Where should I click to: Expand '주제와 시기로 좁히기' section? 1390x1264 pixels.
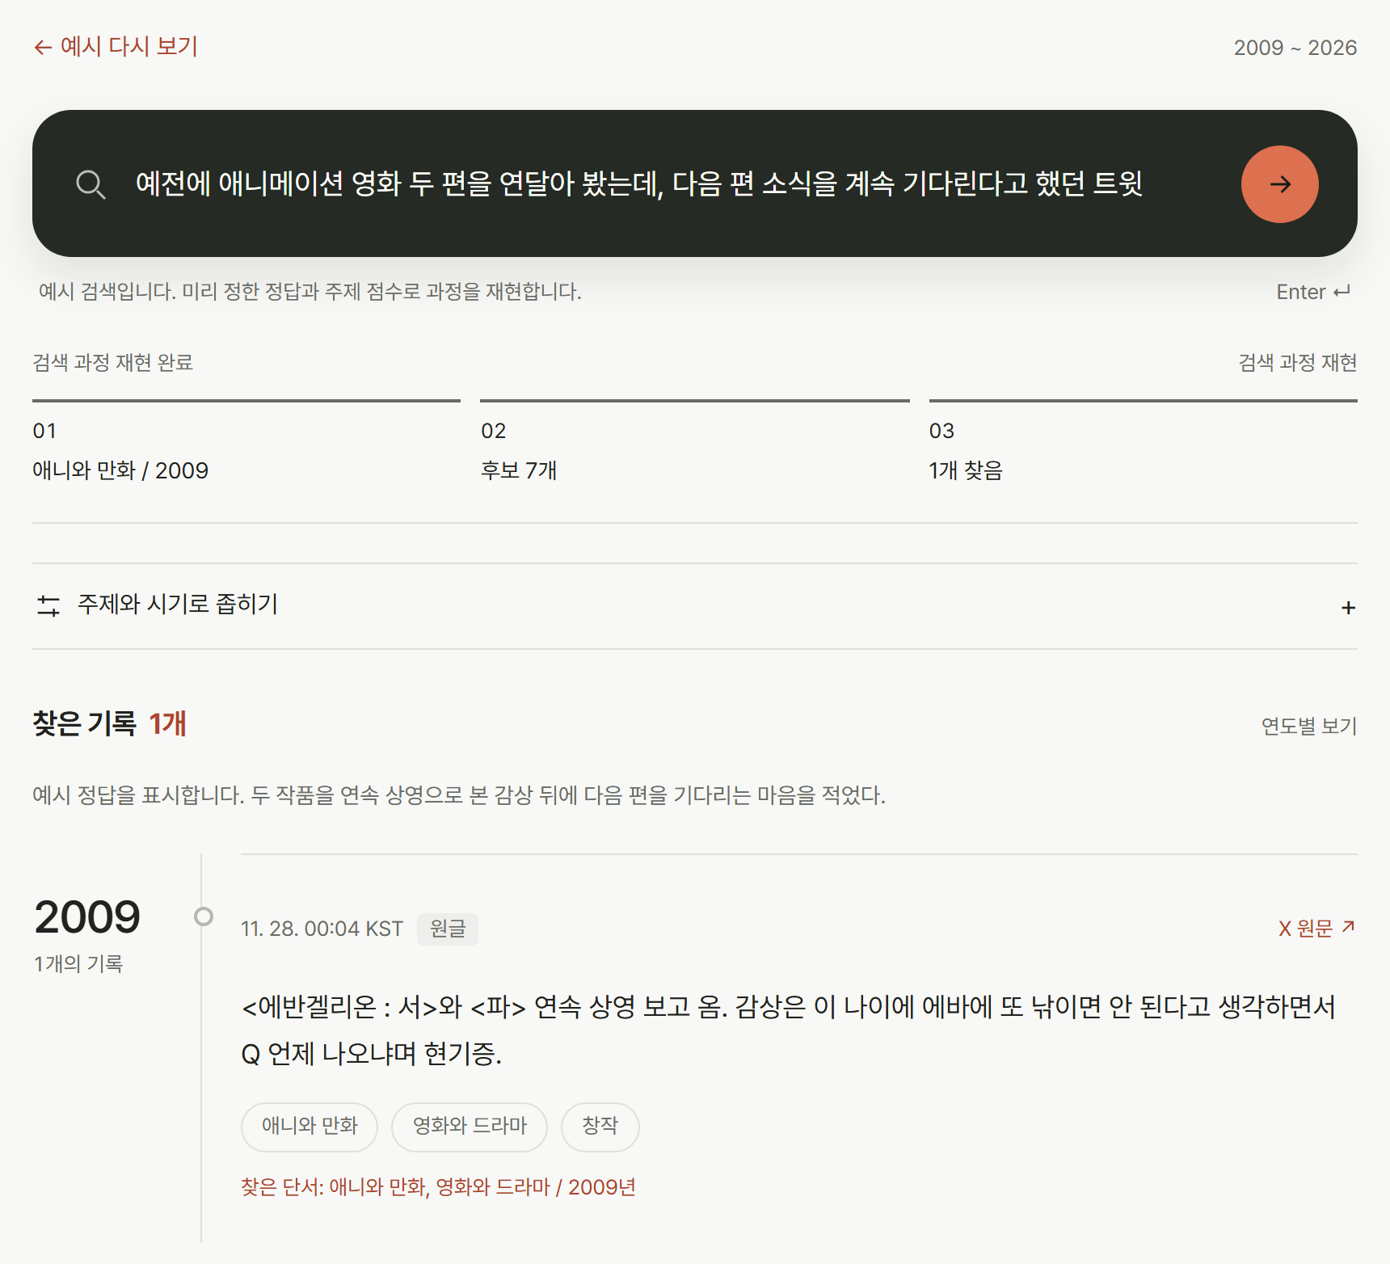(x=694, y=606)
